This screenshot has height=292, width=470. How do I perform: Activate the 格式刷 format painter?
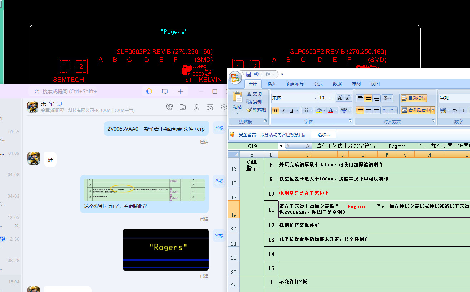(x=256, y=110)
